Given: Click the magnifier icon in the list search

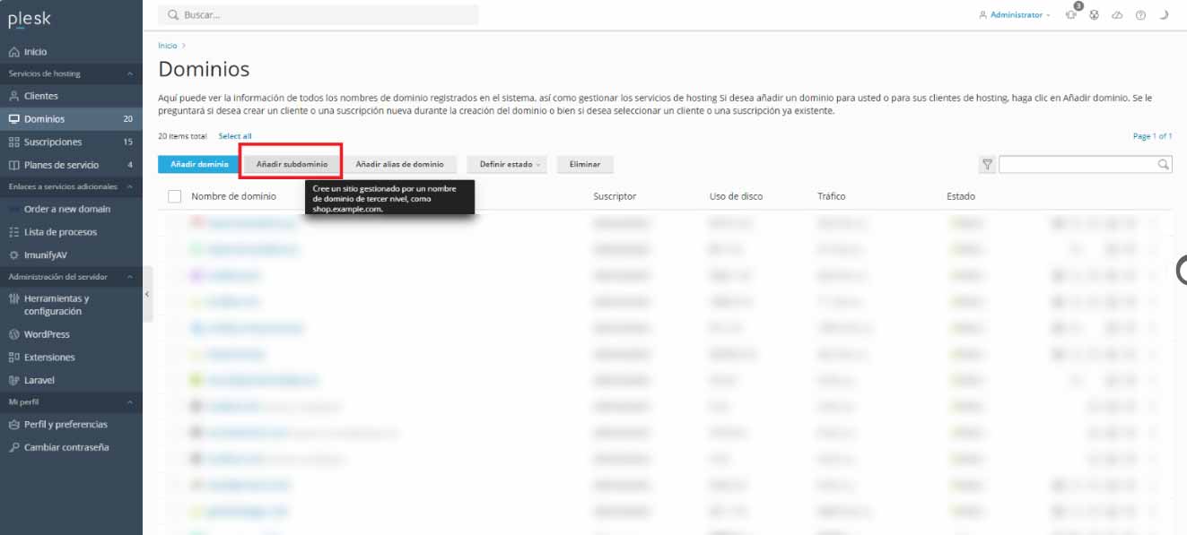Looking at the screenshot, I should tap(1164, 165).
